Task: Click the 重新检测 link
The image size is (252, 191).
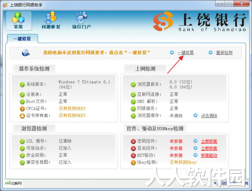Action: pos(224,52)
